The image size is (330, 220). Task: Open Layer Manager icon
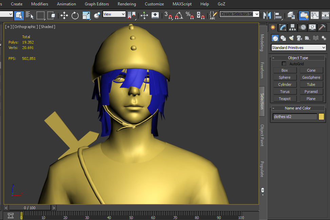click(291, 16)
